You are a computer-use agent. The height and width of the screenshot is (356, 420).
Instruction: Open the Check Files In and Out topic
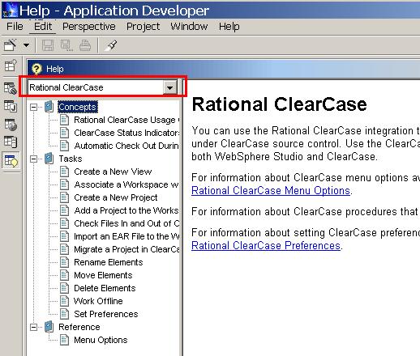126,223
